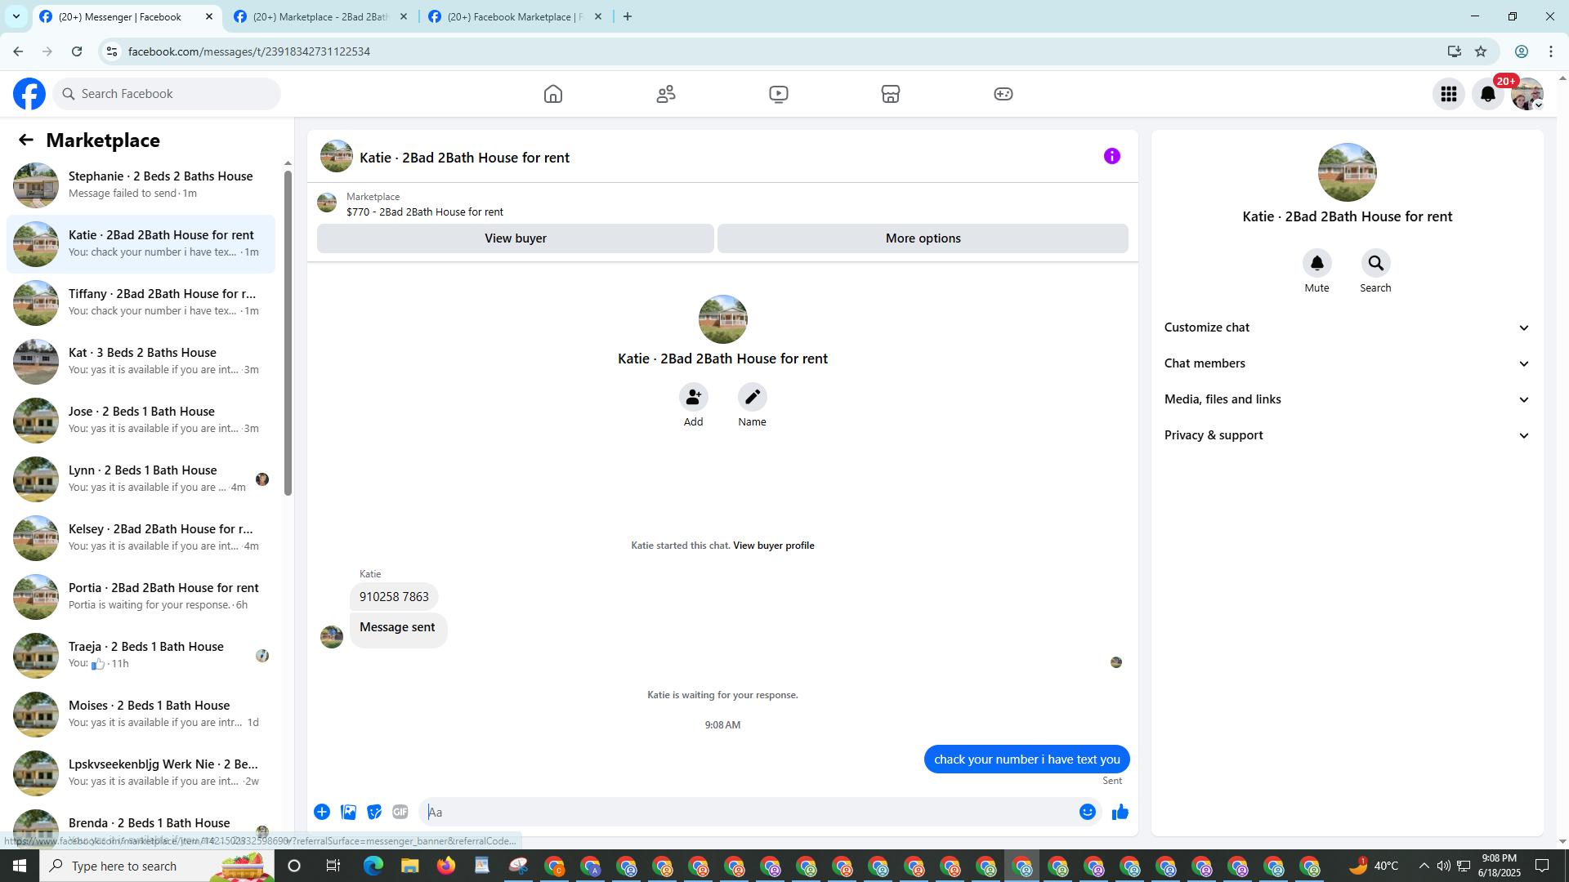Open Kelsey 2Bad 2Bath House conversation
The image size is (1569, 882).
click(x=141, y=538)
